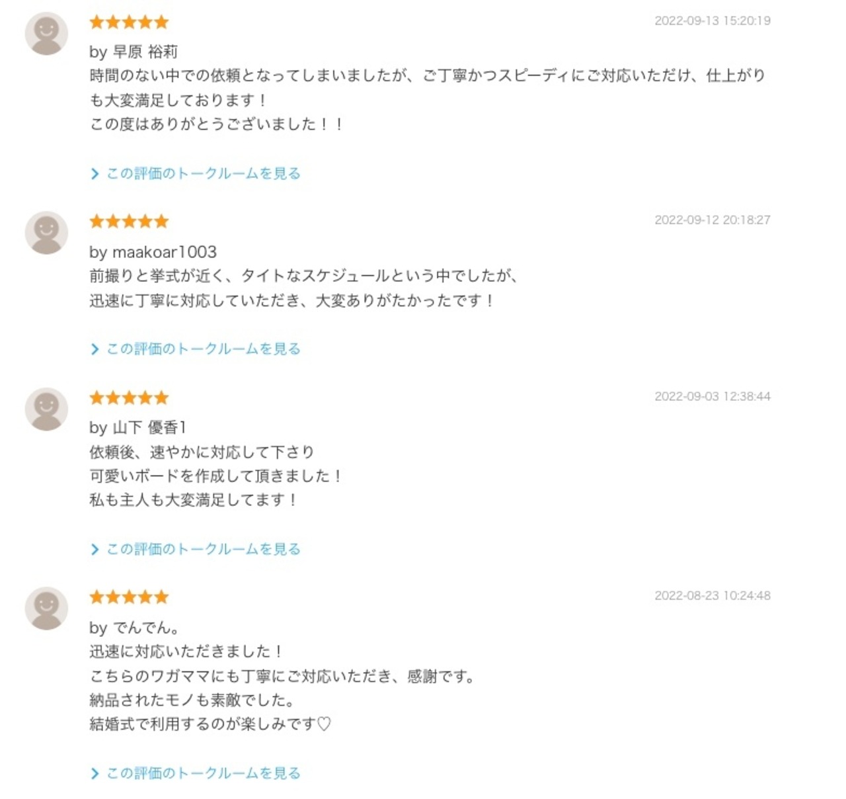
Task: Click the chevron under 早原 裕莉's review
Action: pyautogui.click(x=95, y=174)
